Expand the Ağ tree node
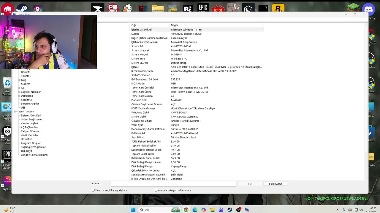 click(x=19, y=88)
